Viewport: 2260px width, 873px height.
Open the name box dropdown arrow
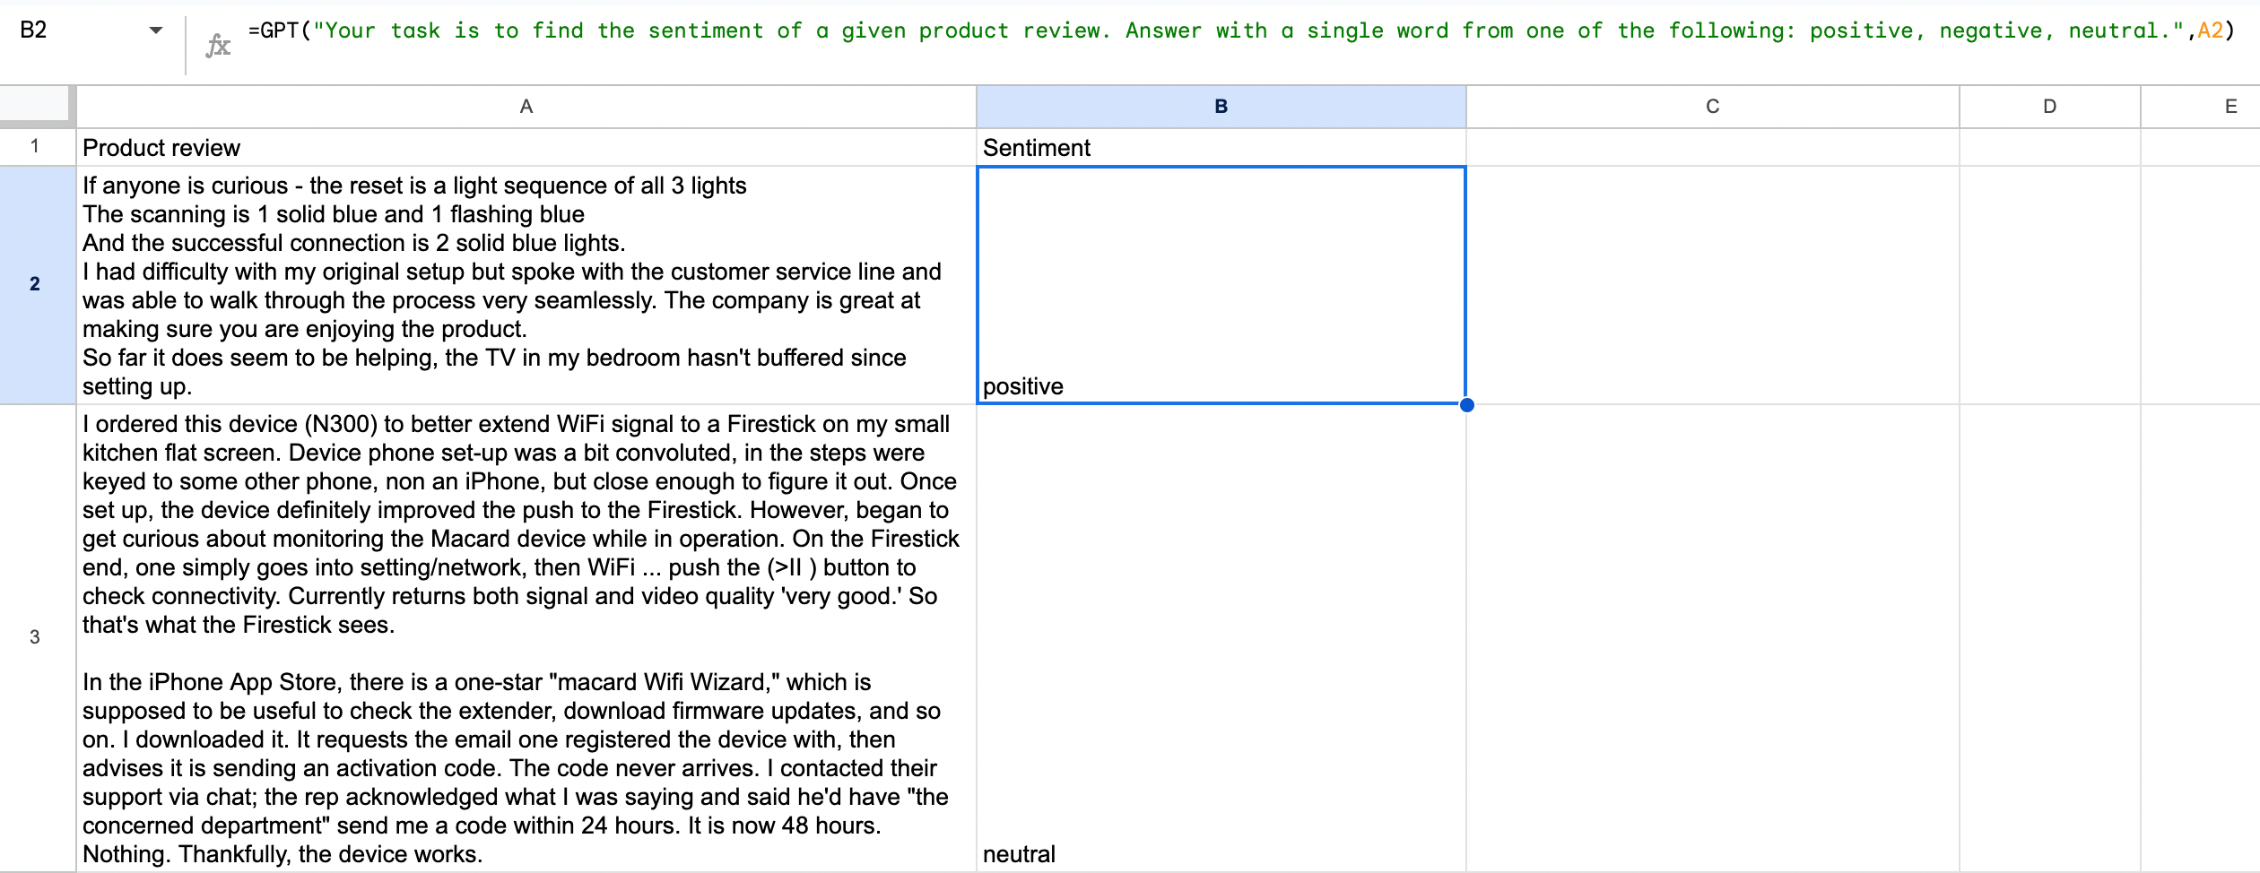click(156, 30)
